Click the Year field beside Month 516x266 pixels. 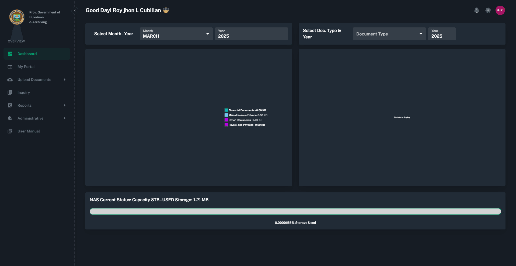coord(251,34)
